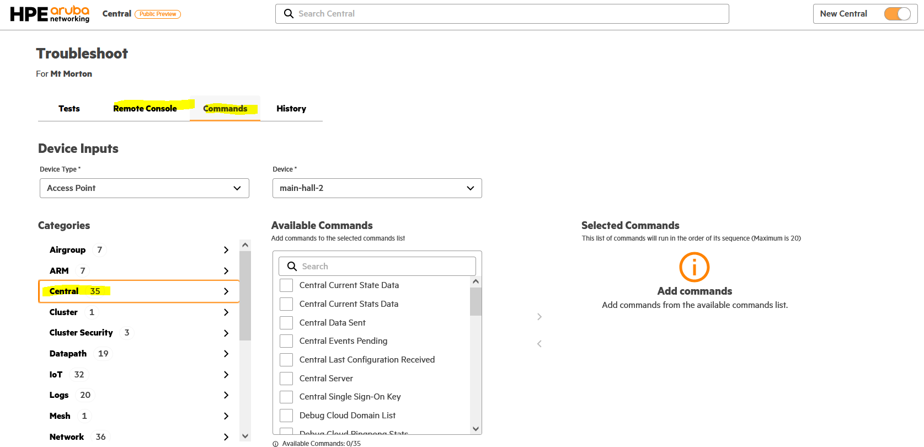Screen dimensions: 924x447
Task: Toggle the New Central switch
Action: [898, 14]
